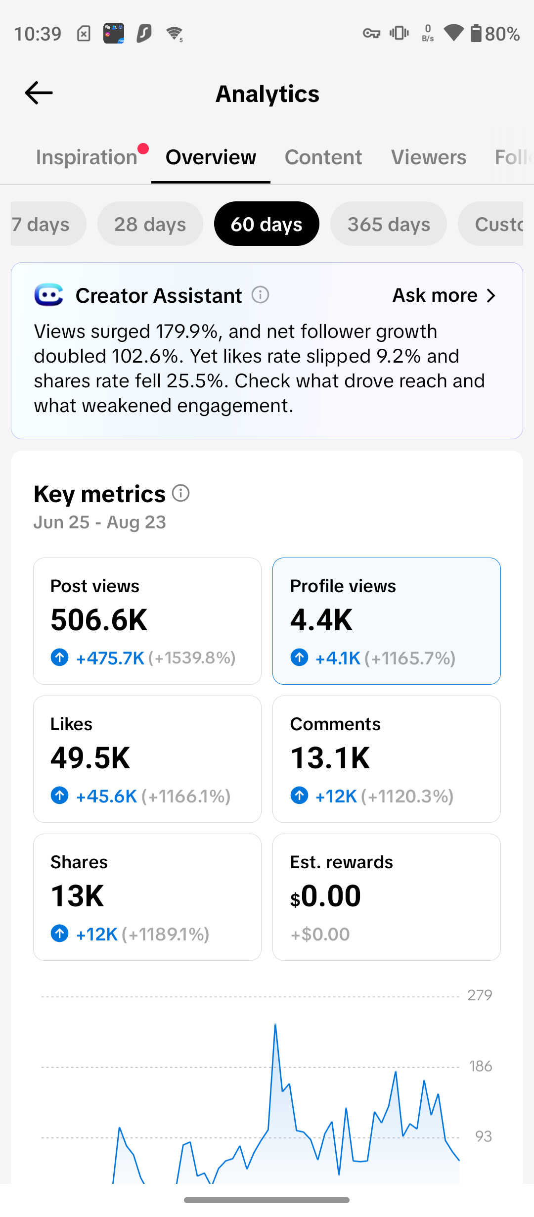Tap the Post views up-arrow icon

60,657
